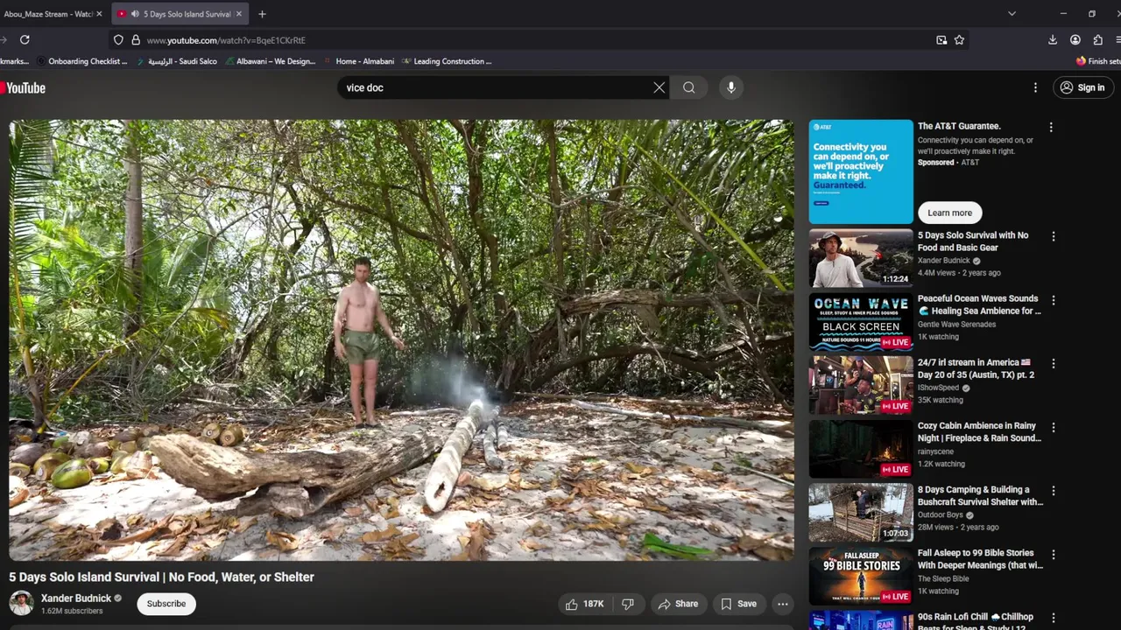Open the Leading Construction bookmark

[447, 61]
